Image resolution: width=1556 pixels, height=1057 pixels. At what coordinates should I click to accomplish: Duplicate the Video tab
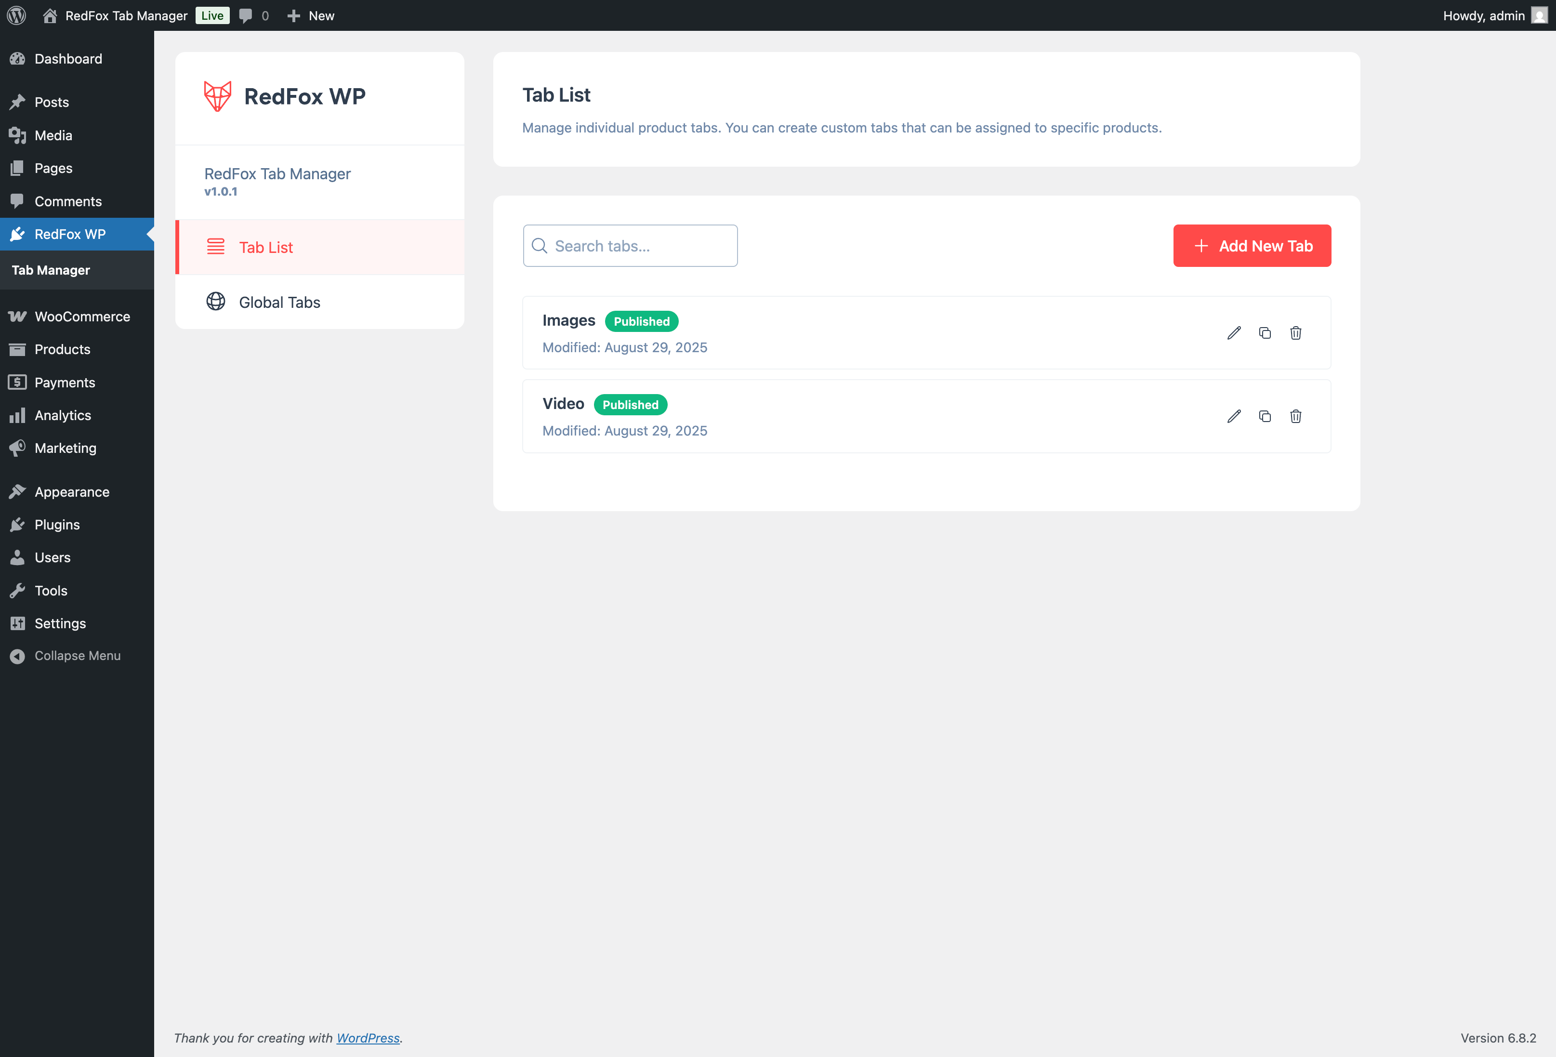1265,416
